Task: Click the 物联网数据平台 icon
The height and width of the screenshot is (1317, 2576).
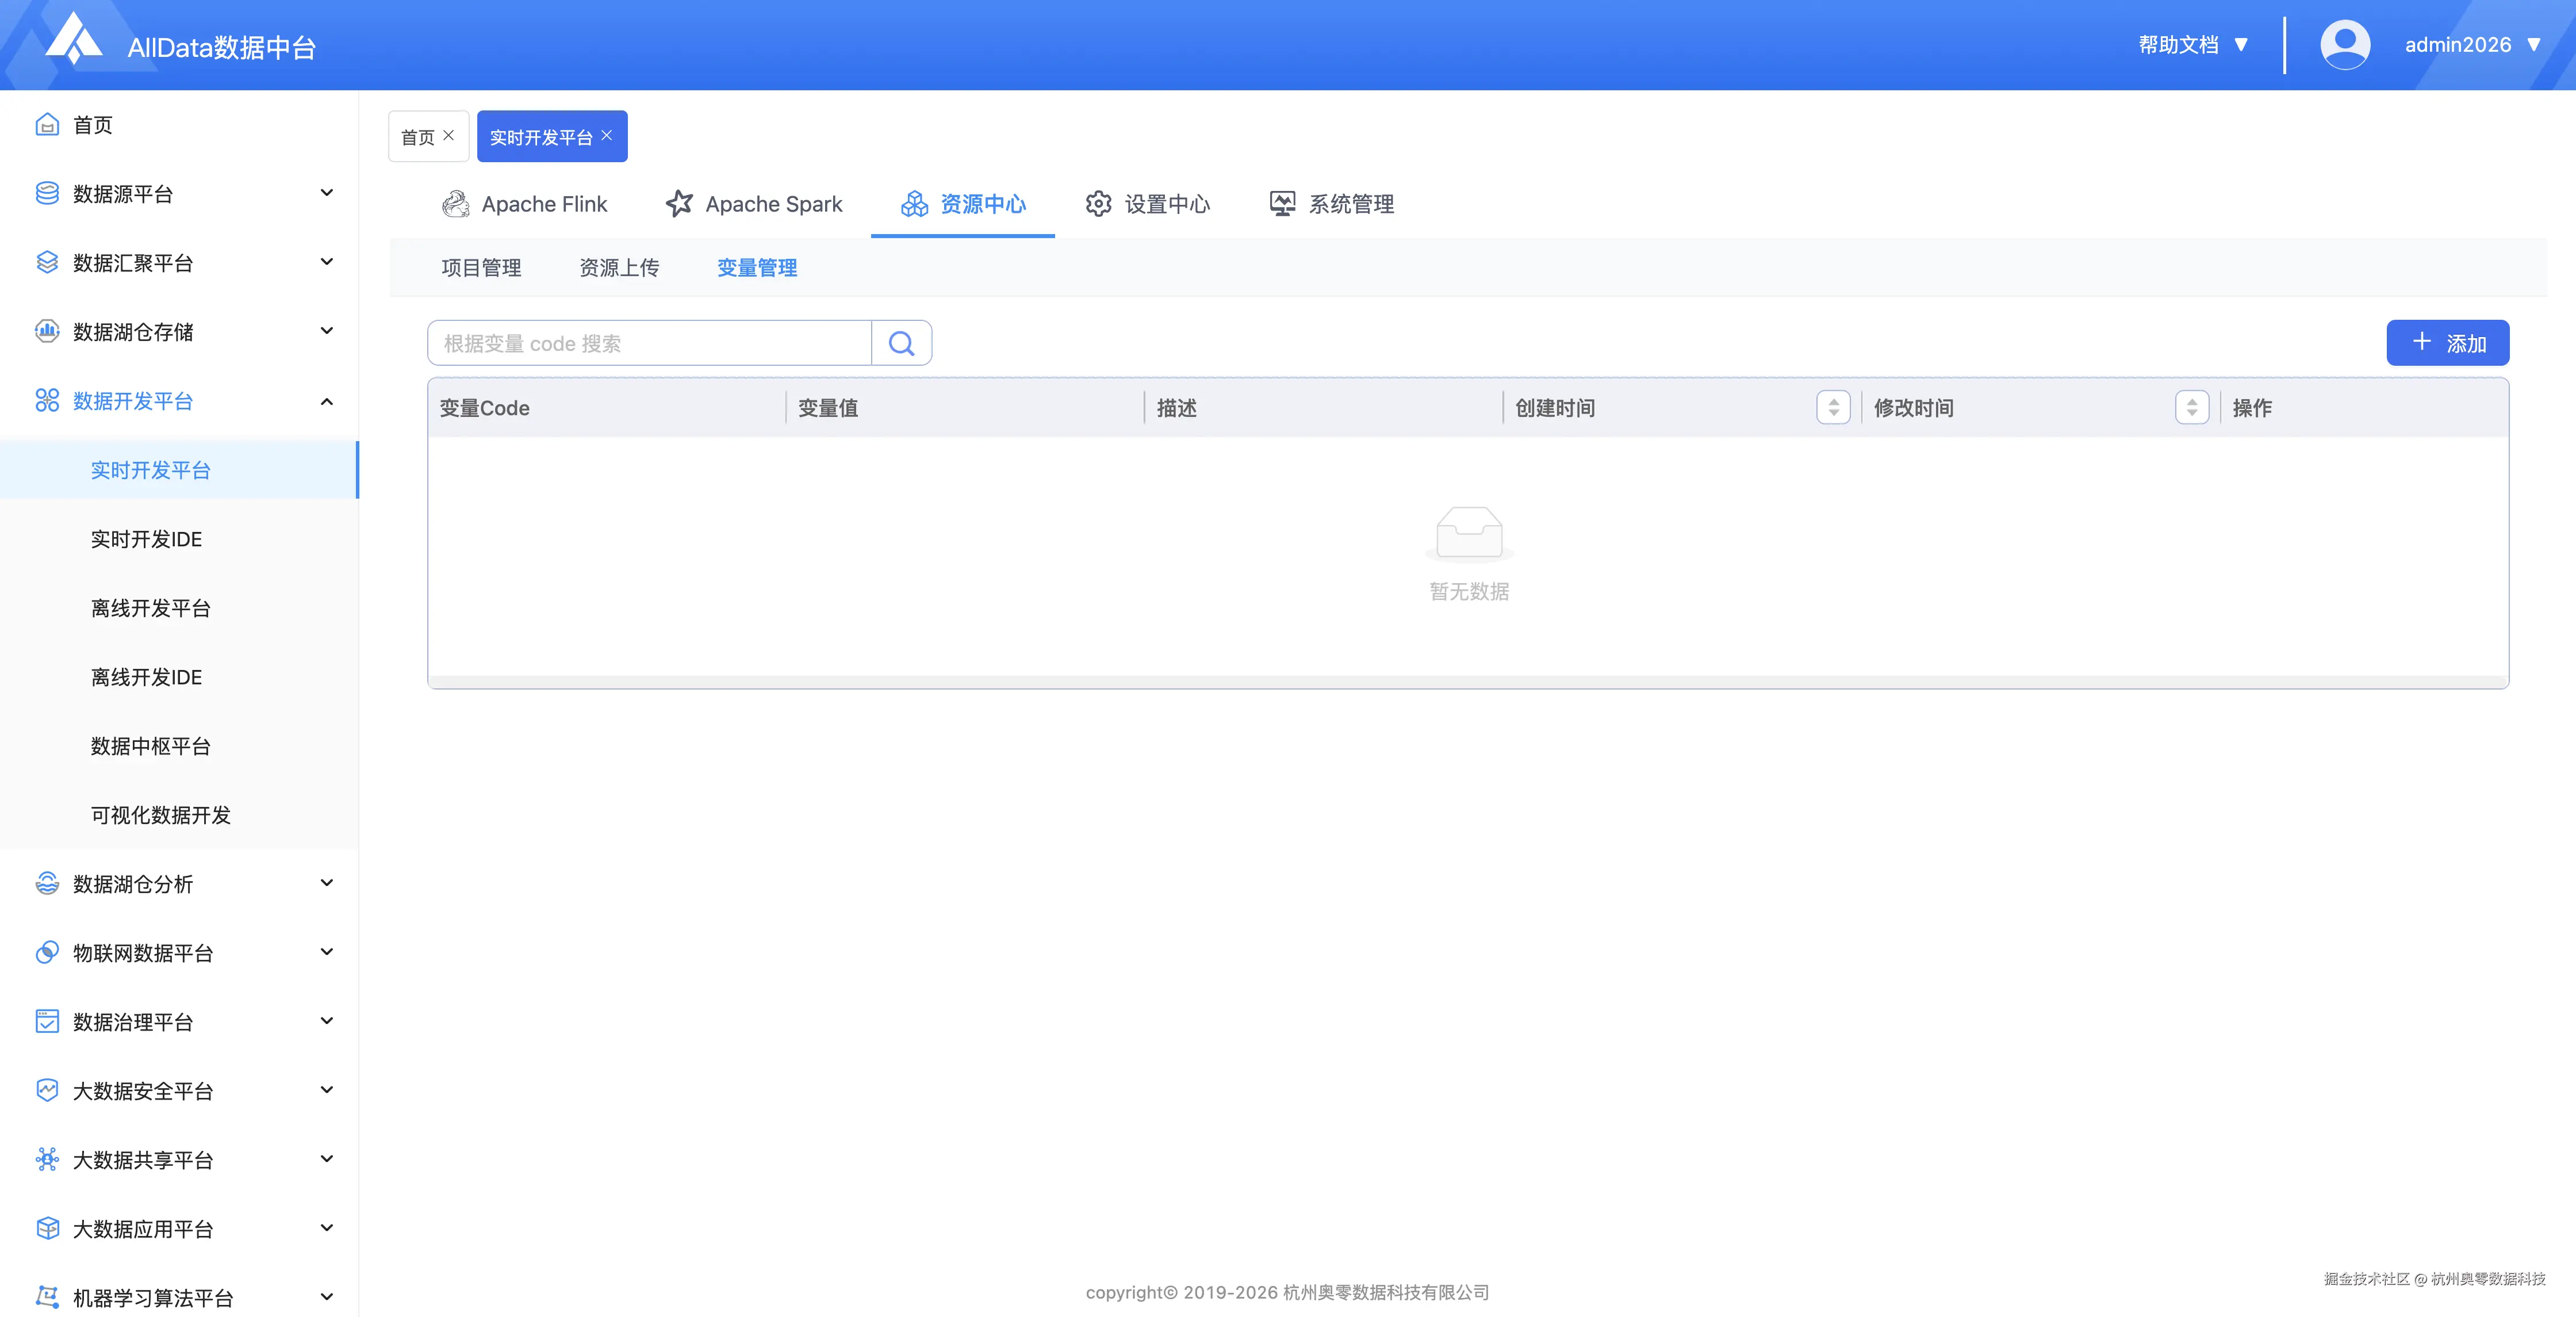Action: [x=47, y=952]
